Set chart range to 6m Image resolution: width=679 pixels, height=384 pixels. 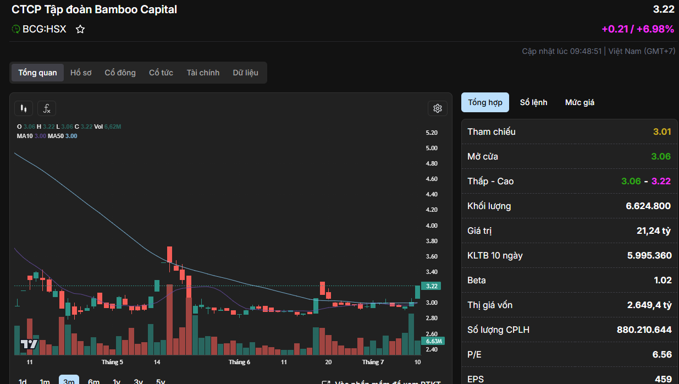(x=93, y=381)
